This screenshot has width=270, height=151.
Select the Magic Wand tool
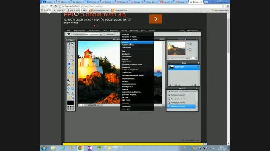coord(69,52)
